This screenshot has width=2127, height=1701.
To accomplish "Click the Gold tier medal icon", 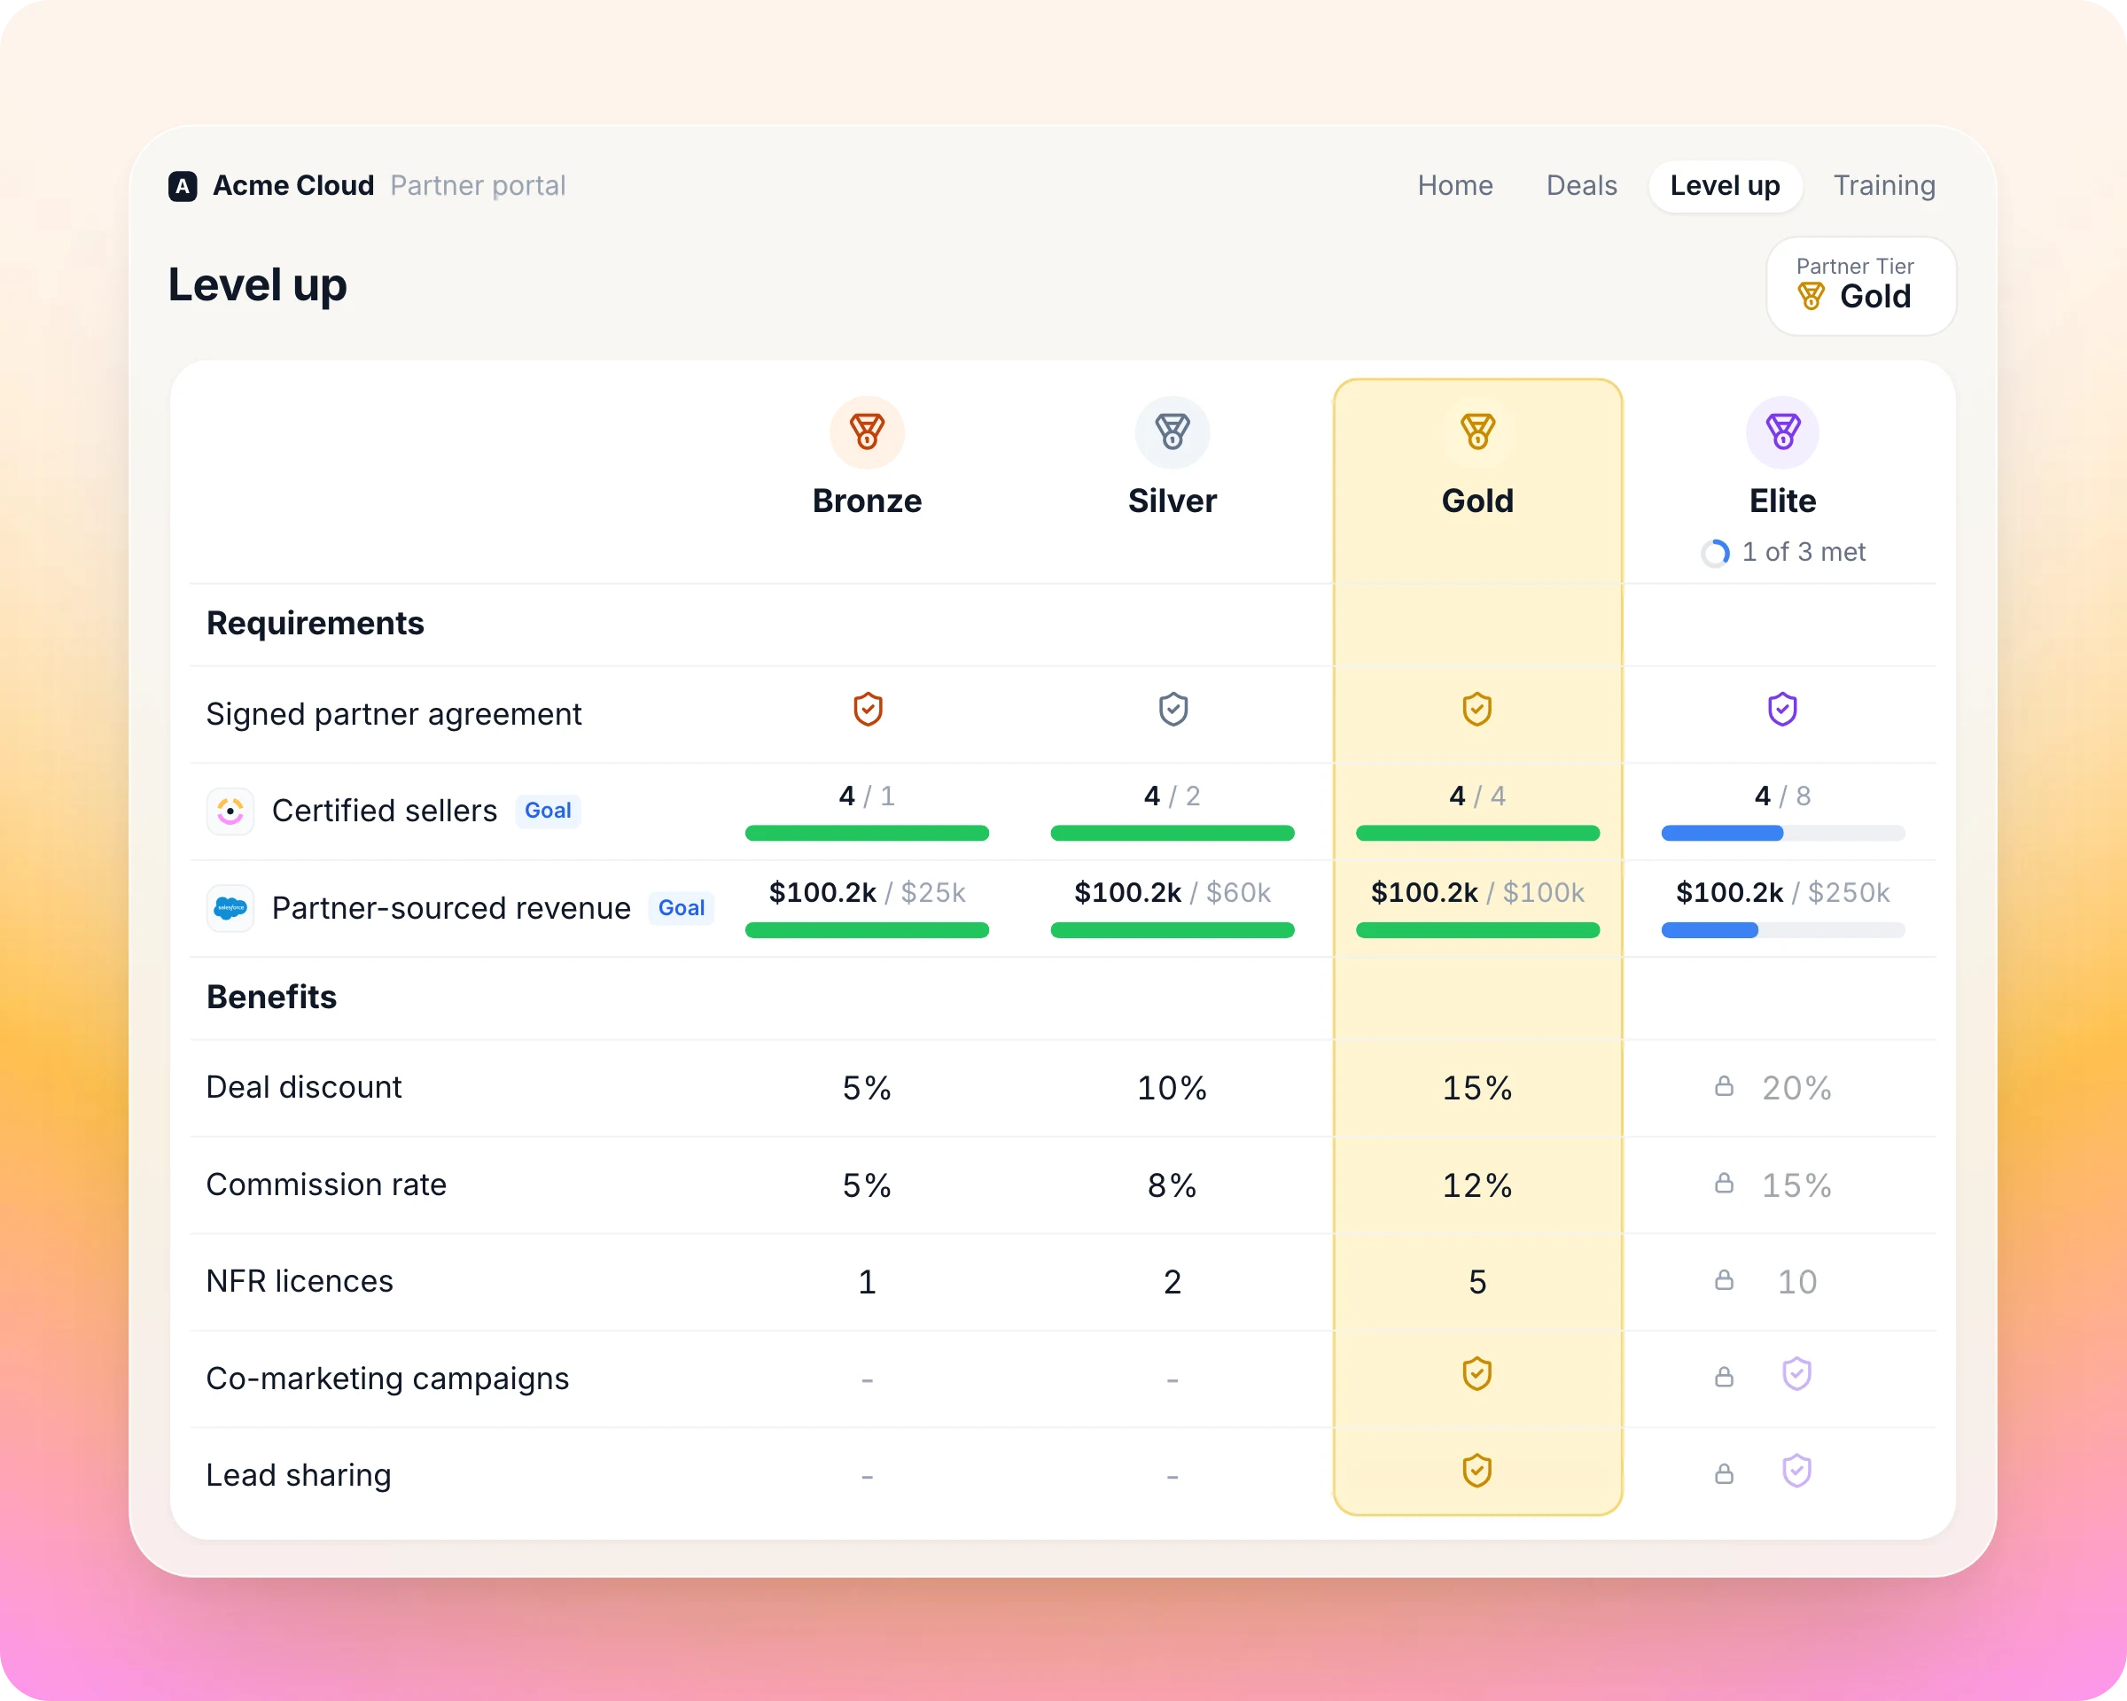I will [1476, 432].
